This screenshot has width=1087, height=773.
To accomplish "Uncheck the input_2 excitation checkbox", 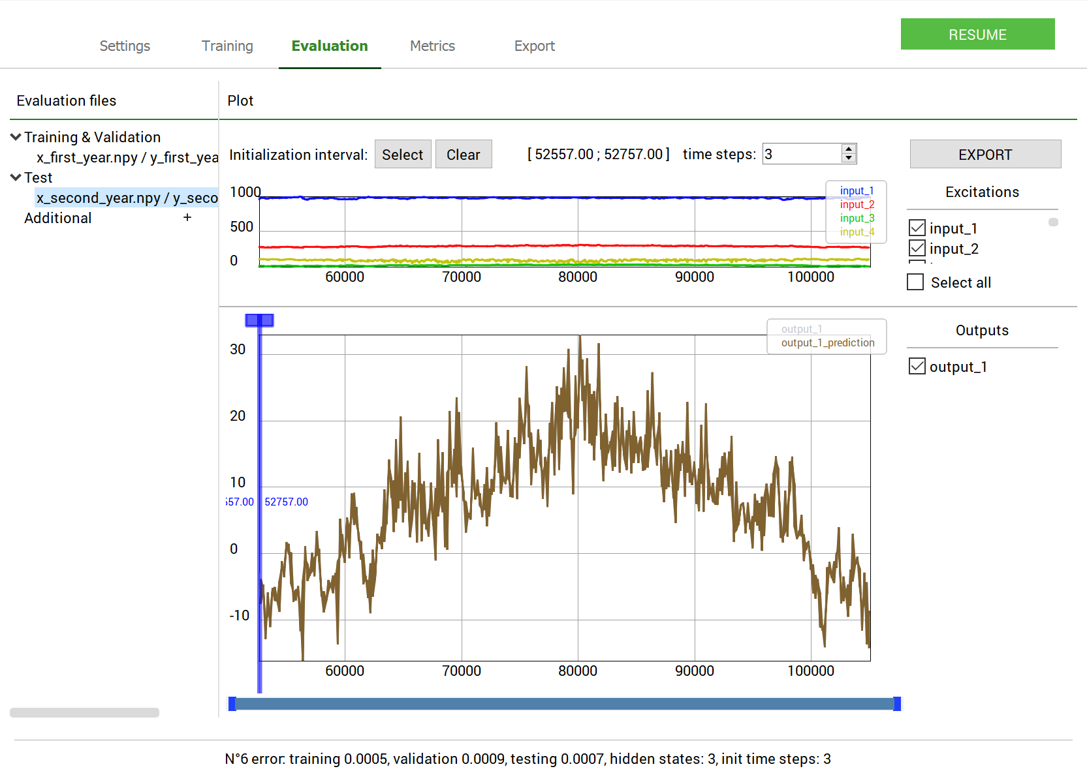I will (x=917, y=248).
